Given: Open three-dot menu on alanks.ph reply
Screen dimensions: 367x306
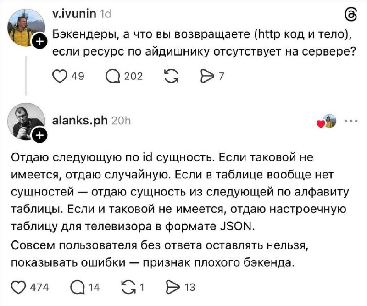Looking at the screenshot, I should point(351,121).
